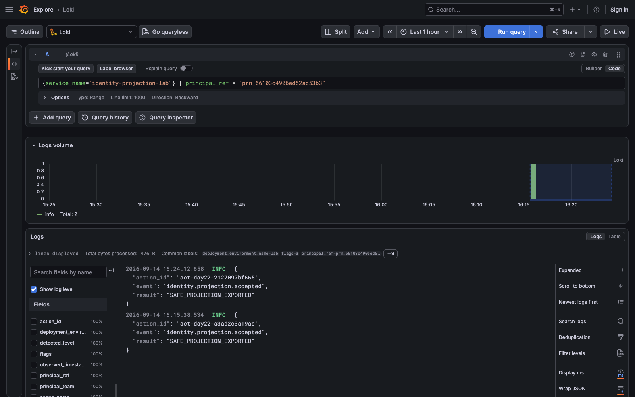Viewport: 635px width, 397px height.
Task: Collapse Logs volume panel
Action: click(x=34, y=145)
